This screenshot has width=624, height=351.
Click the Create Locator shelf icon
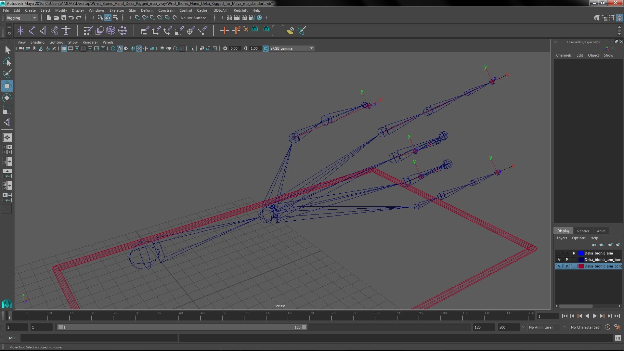click(x=20, y=31)
